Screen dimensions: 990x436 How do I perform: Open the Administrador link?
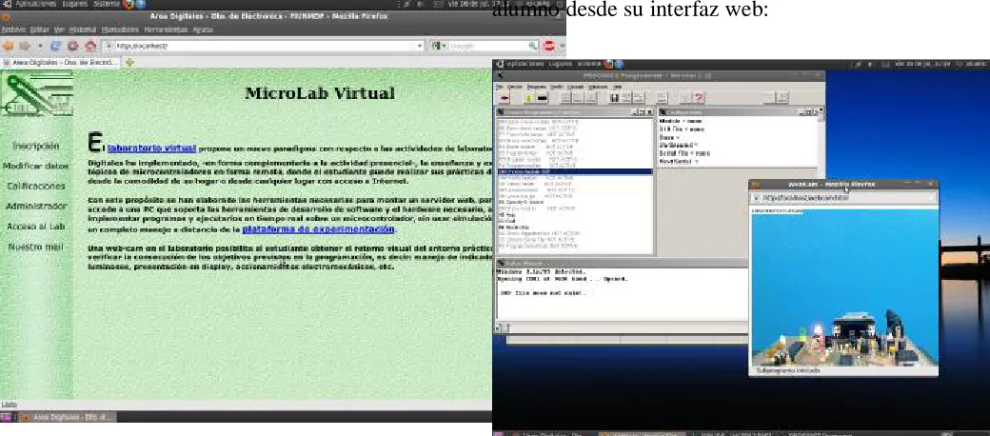pyautogui.click(x=36, y=207)
